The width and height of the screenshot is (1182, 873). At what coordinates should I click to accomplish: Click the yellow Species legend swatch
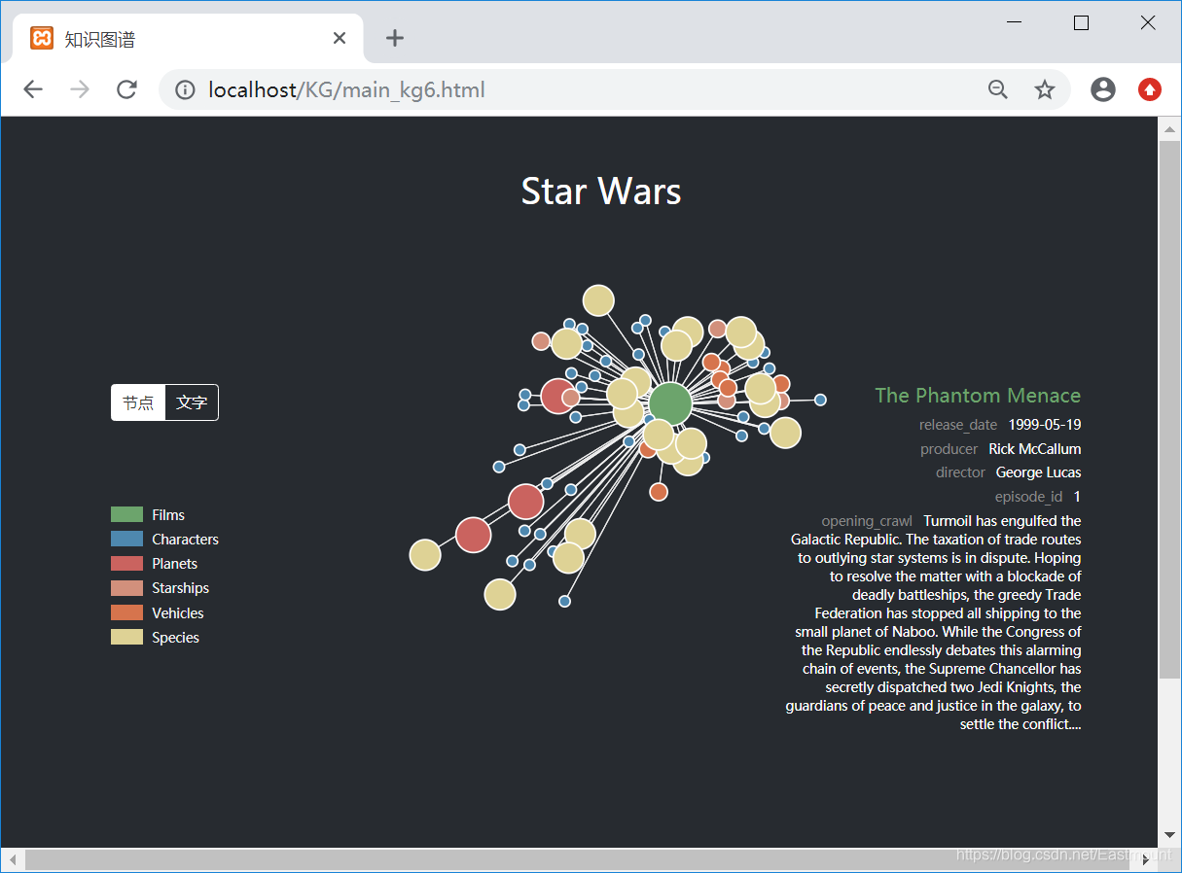126,637
